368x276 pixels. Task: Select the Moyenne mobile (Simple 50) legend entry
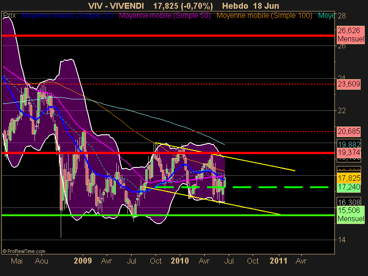pos(165,16)
